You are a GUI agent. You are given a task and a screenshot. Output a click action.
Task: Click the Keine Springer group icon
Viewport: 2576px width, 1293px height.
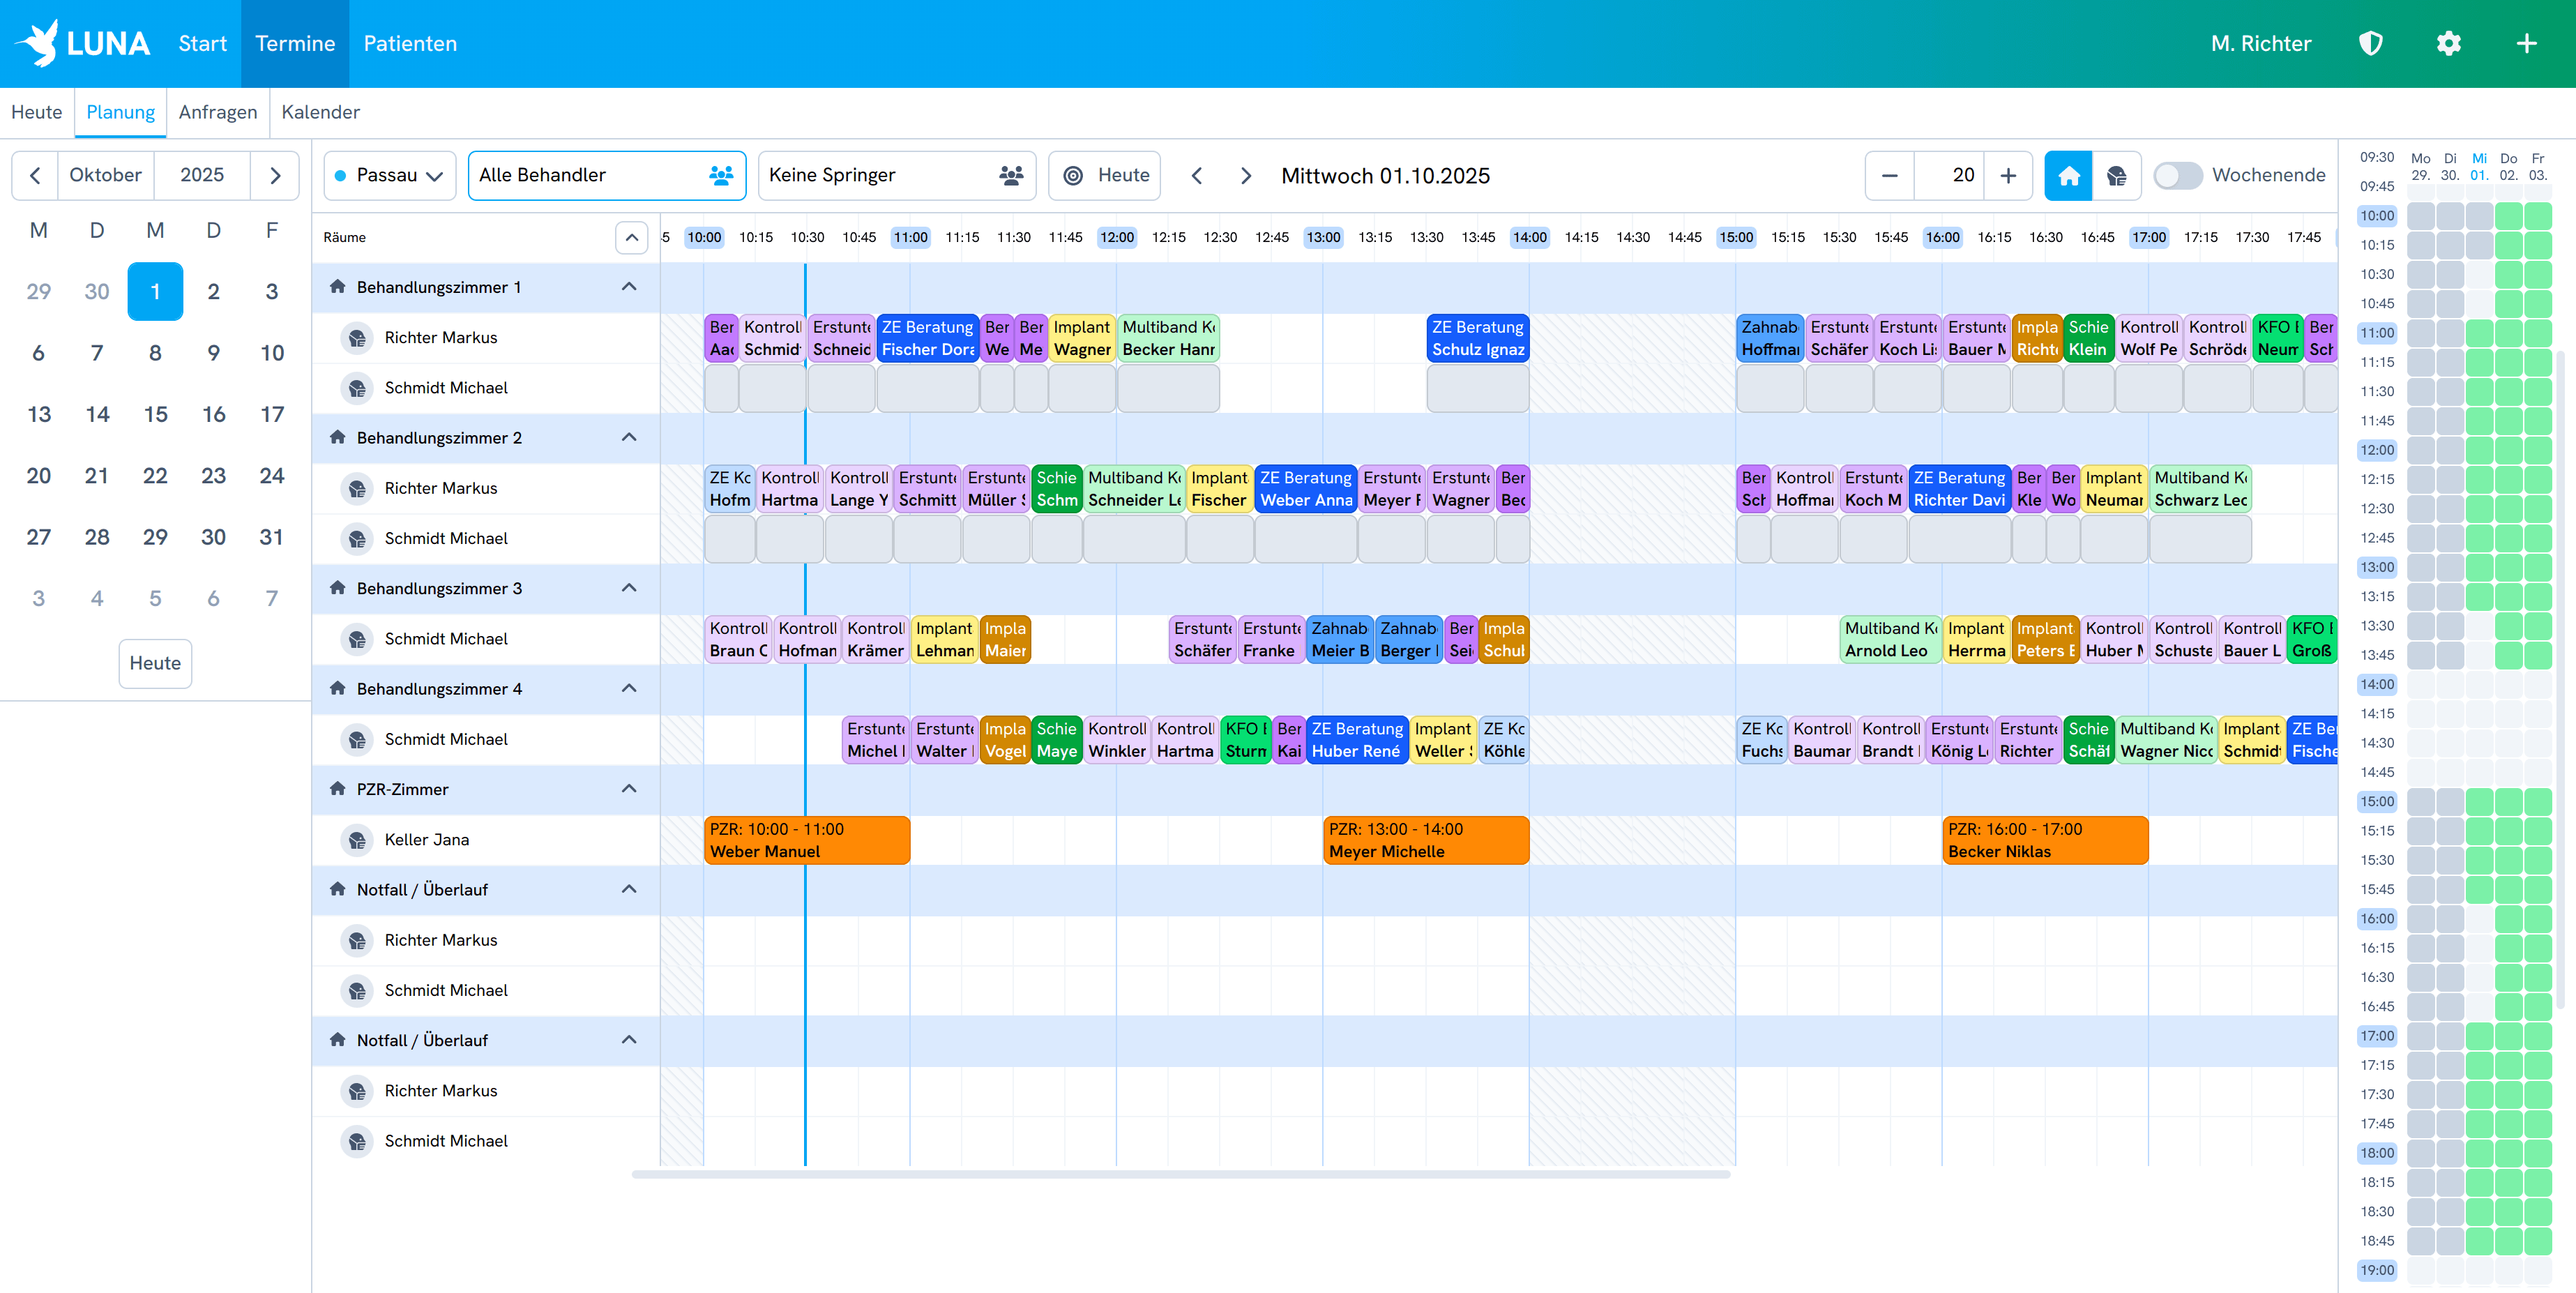tap(1011, 175)
